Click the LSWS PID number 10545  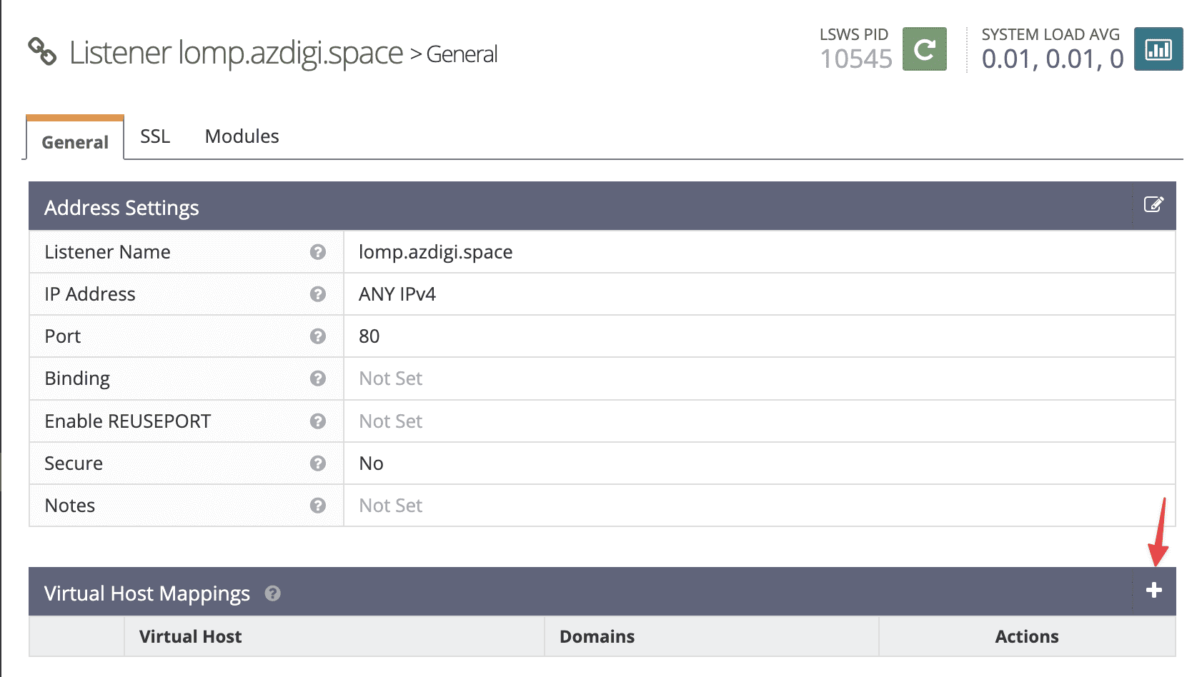[856, 59]
